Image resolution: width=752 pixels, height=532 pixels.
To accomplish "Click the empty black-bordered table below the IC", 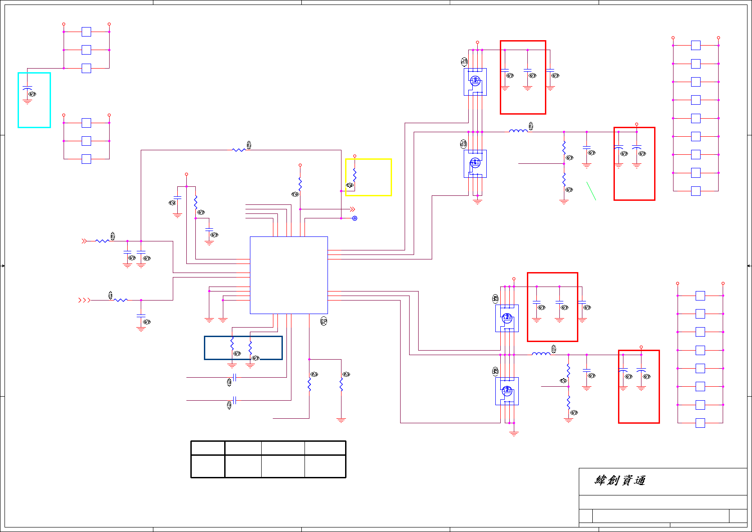I will [x=268, y=459].
